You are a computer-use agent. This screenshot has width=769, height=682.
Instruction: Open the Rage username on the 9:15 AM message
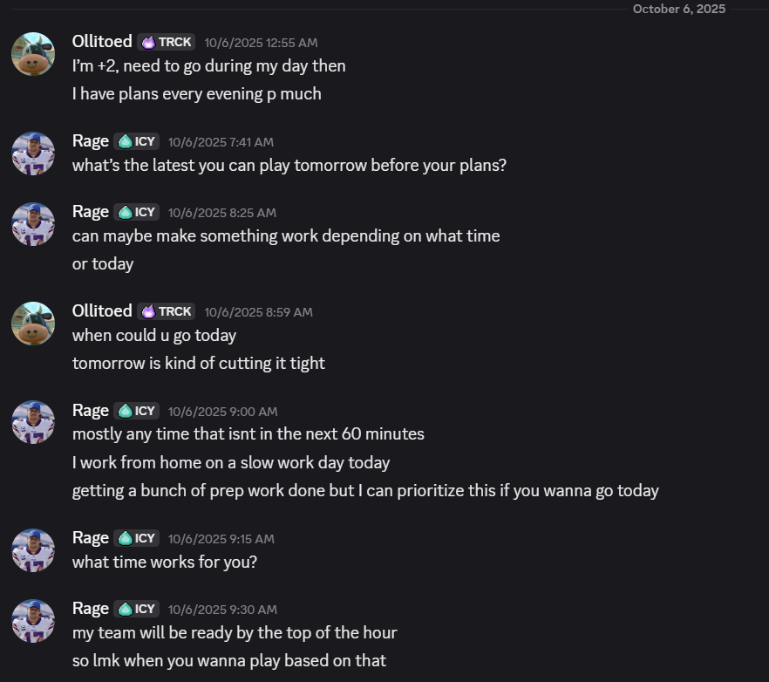[x=91, y=538]
